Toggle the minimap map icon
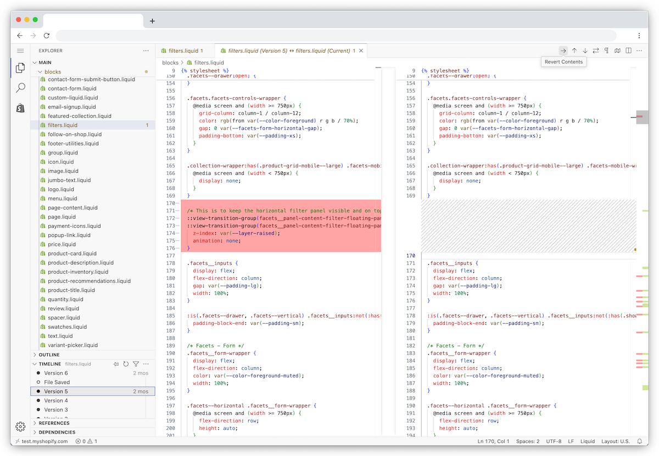The image size is (659, 456). 618,50
